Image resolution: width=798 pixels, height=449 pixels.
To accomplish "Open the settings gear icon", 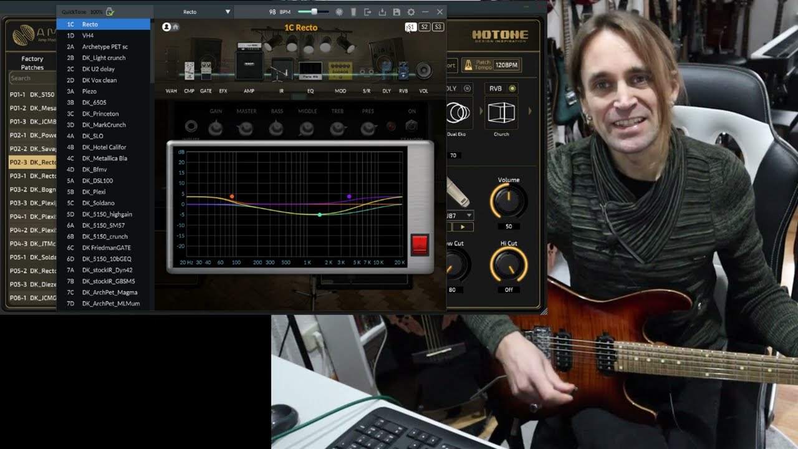I will pos(411,12).
